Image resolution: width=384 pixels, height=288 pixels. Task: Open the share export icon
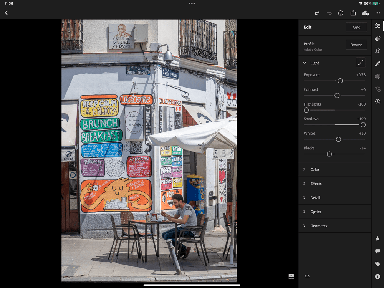353,13
